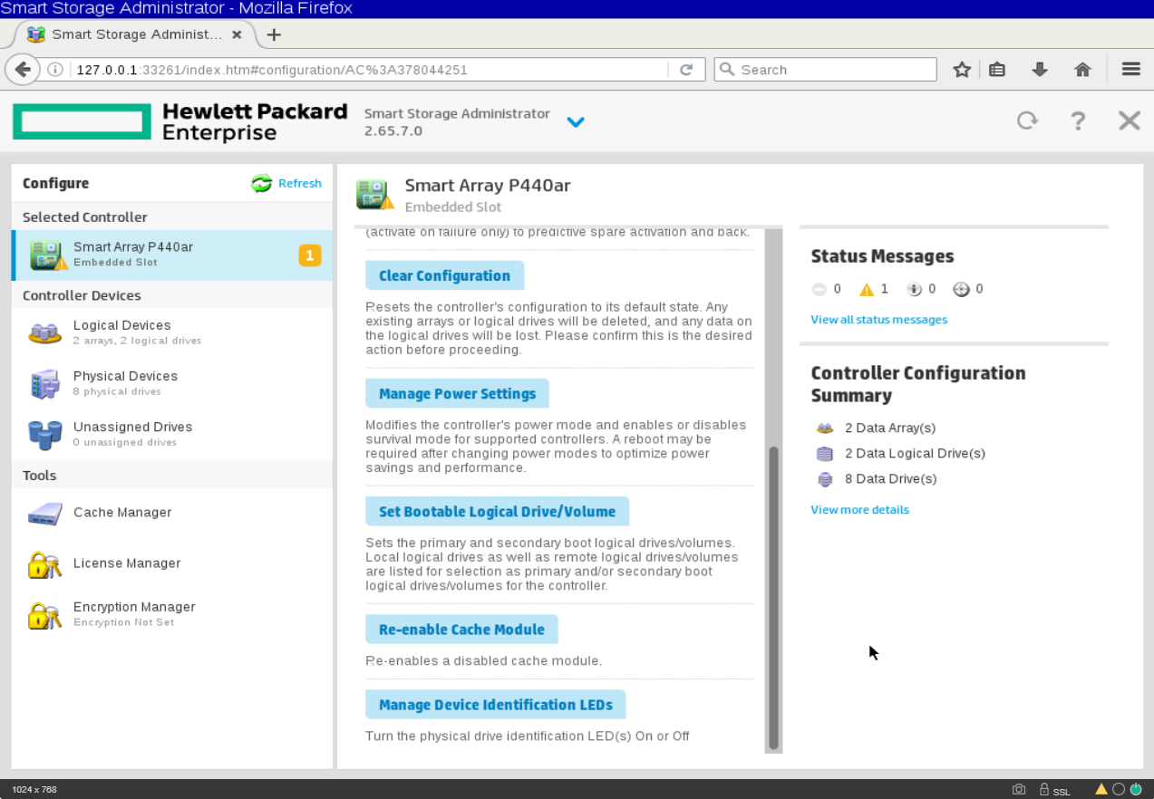Open the Firefox hamburger menu
This screenshot has width=1154, height=799.
tap(1130, 70)
